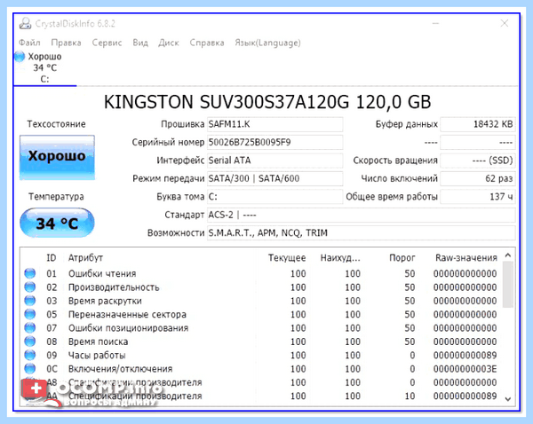
Task: Open the Сервис menu
Action: point(107,43)
